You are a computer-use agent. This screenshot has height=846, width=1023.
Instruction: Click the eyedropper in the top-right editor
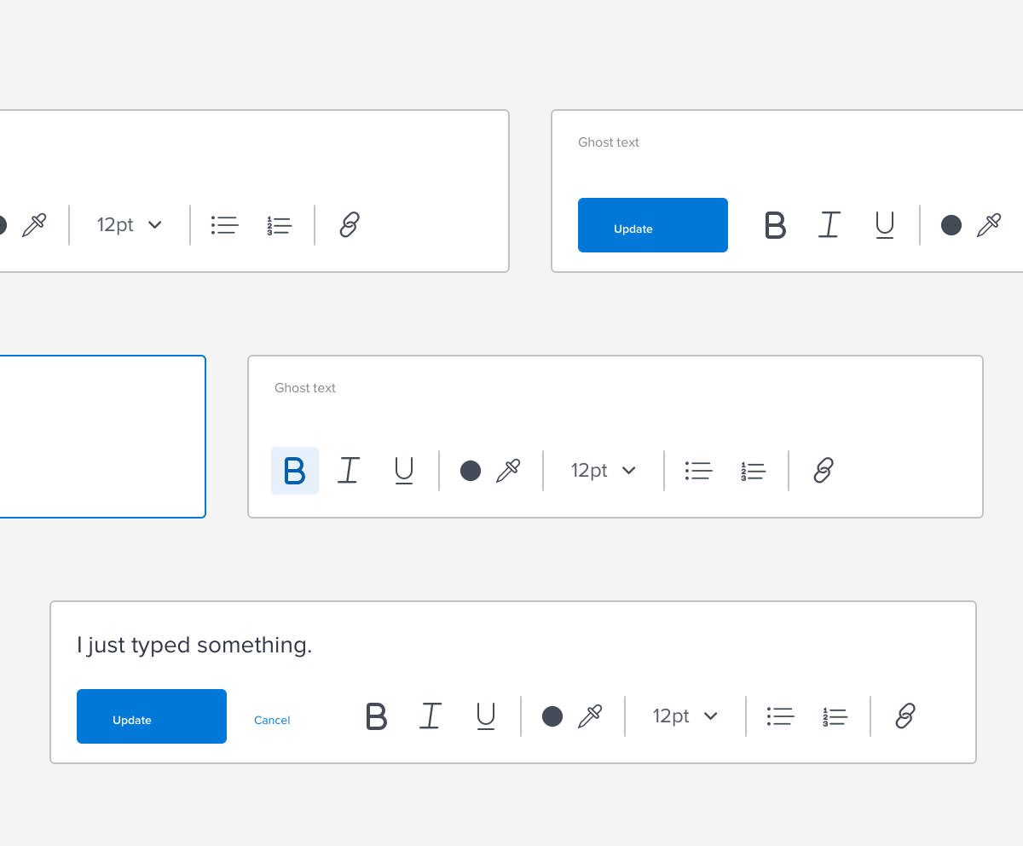coord(989,225)
